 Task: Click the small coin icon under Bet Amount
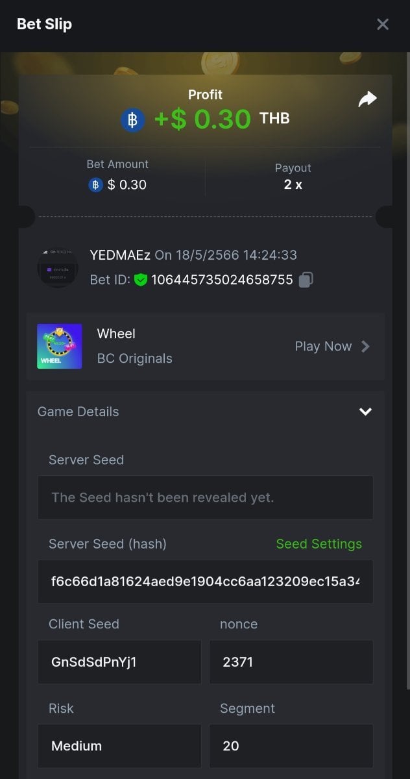[95, 185]
